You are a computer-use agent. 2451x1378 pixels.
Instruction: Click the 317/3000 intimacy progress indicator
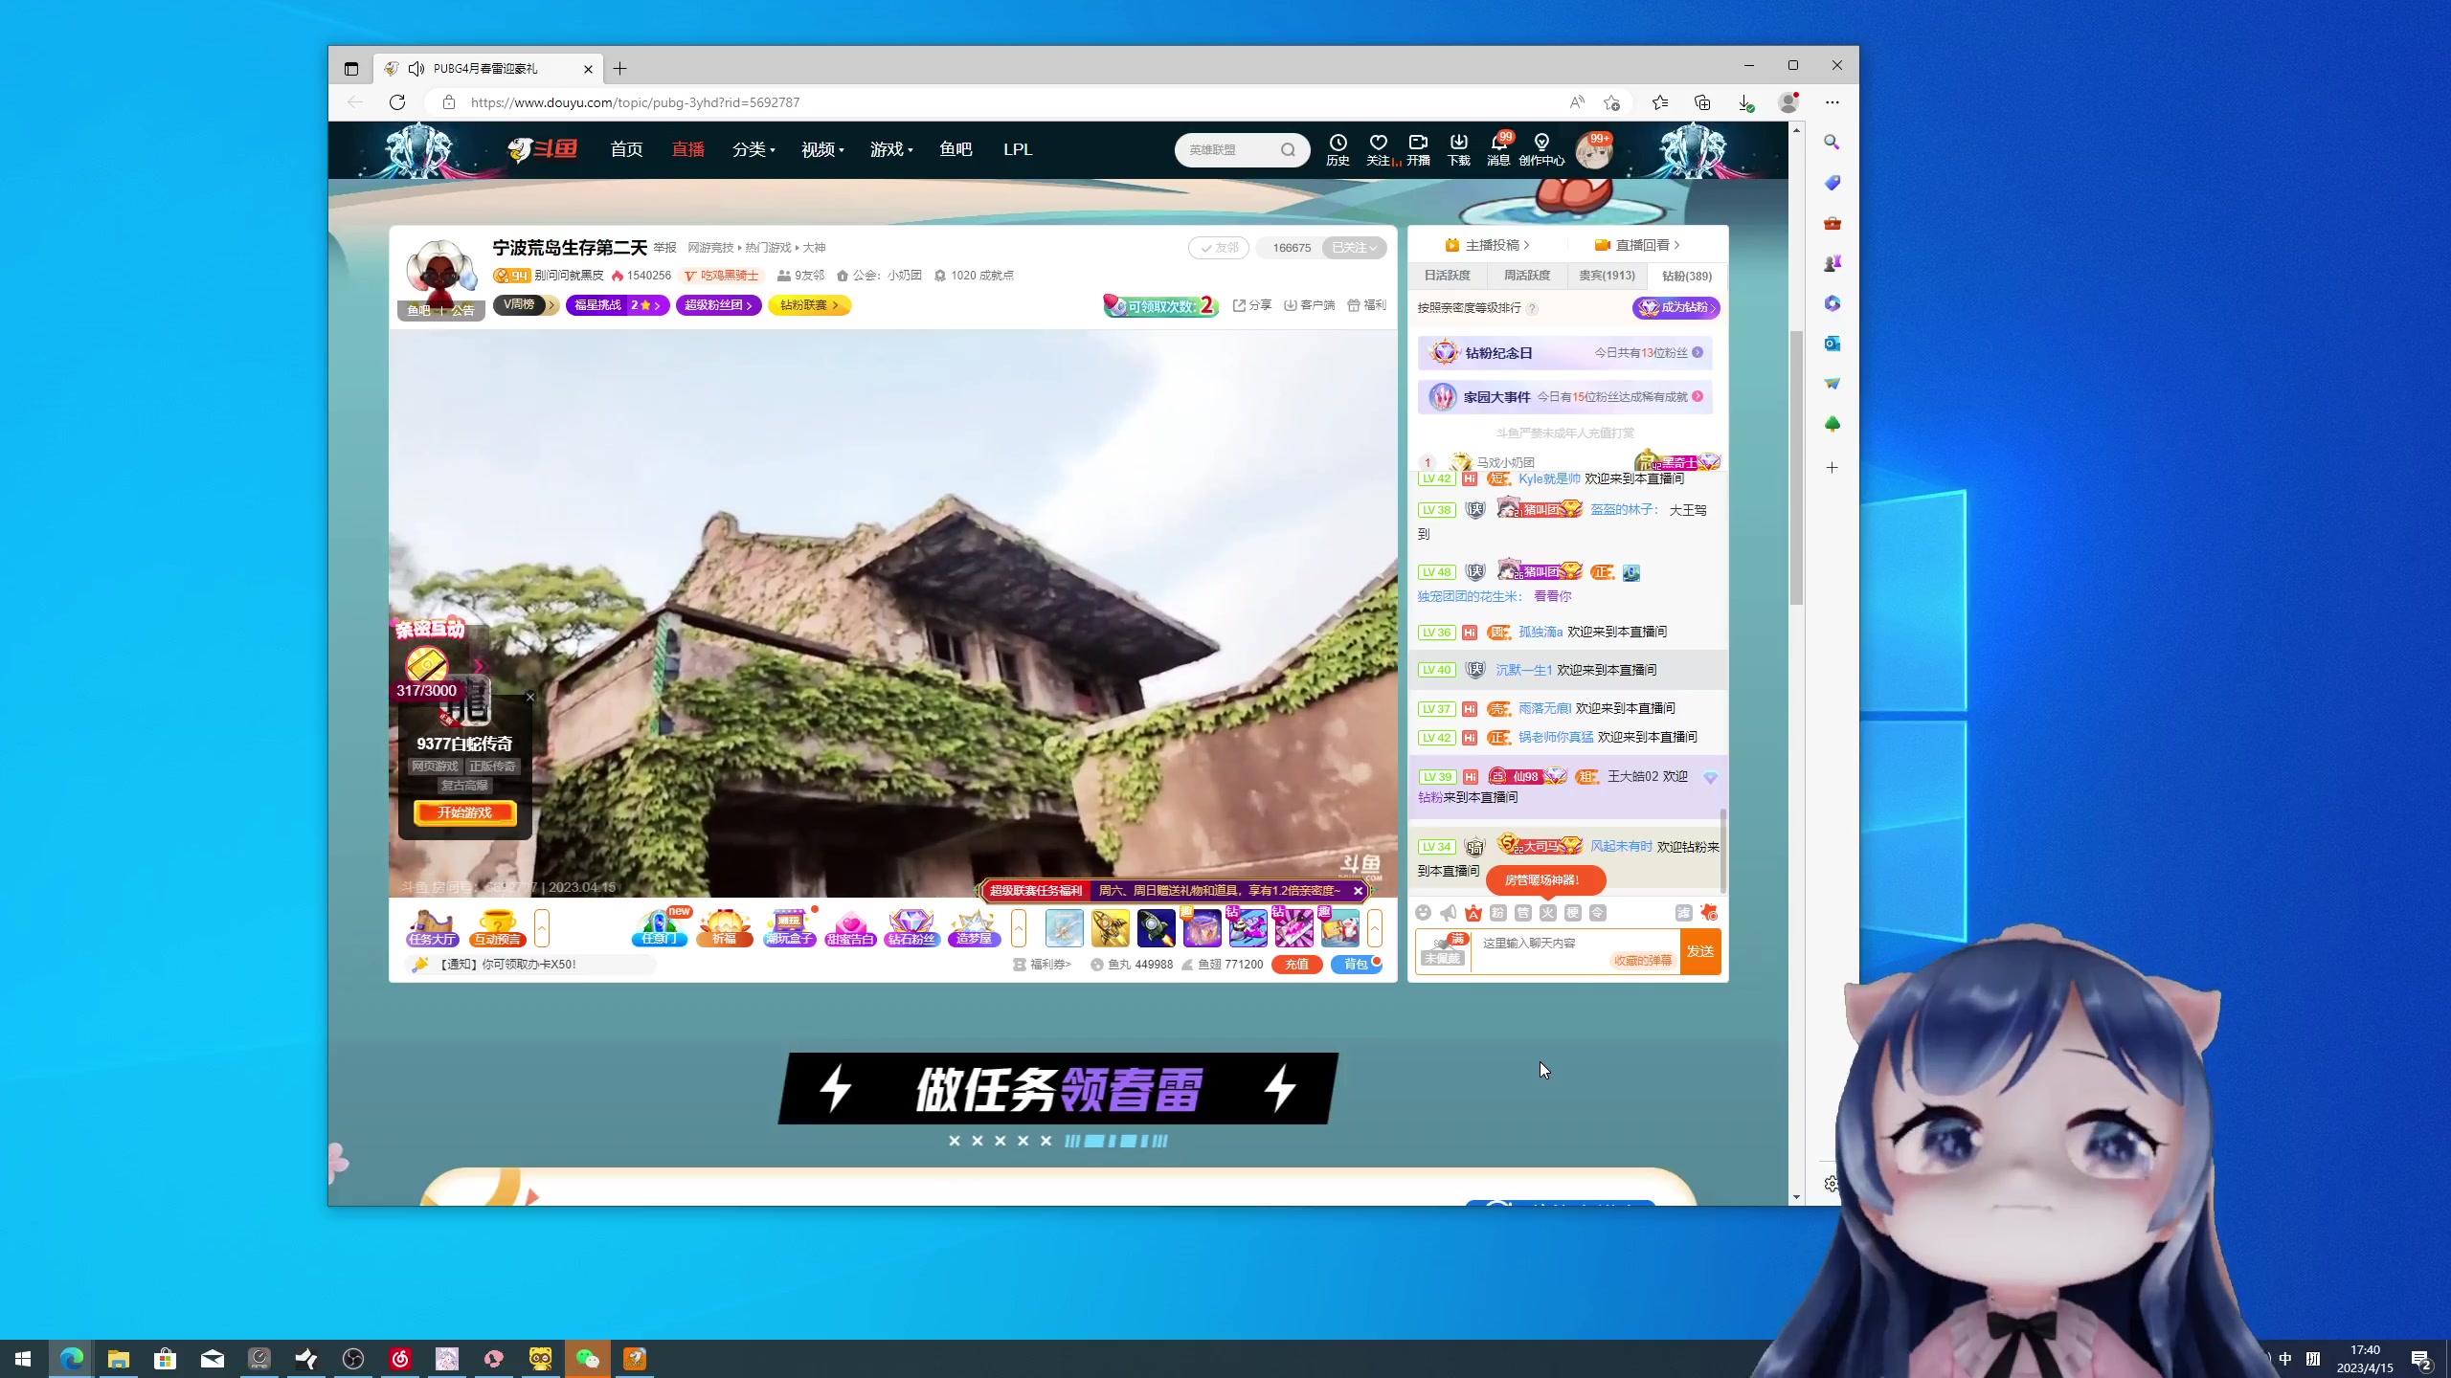point(424,689)
